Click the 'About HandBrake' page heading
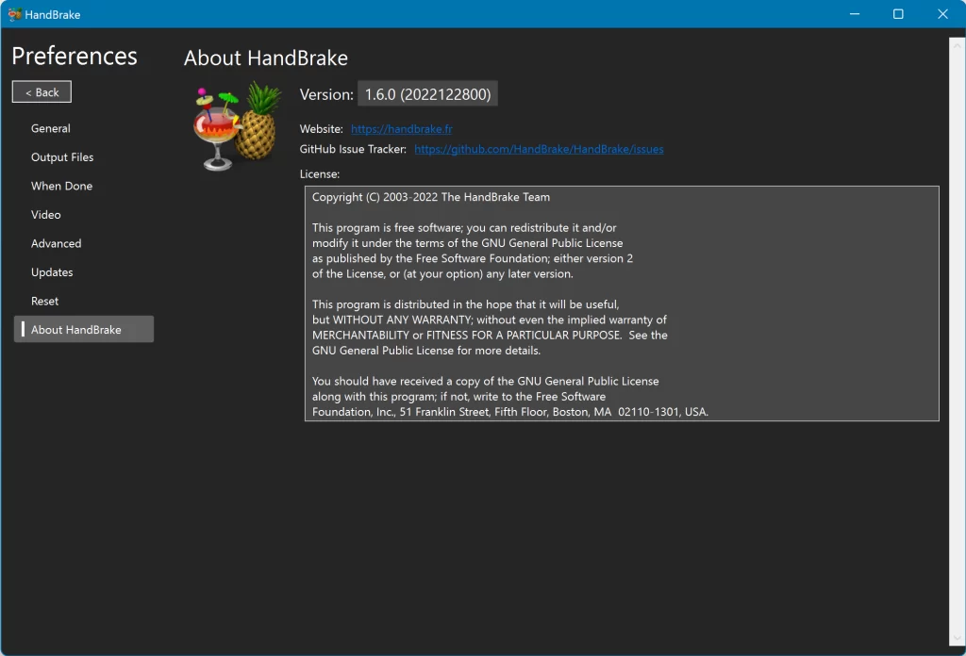The height and width of the screenshot is (656, 966). tap(265, 57)
